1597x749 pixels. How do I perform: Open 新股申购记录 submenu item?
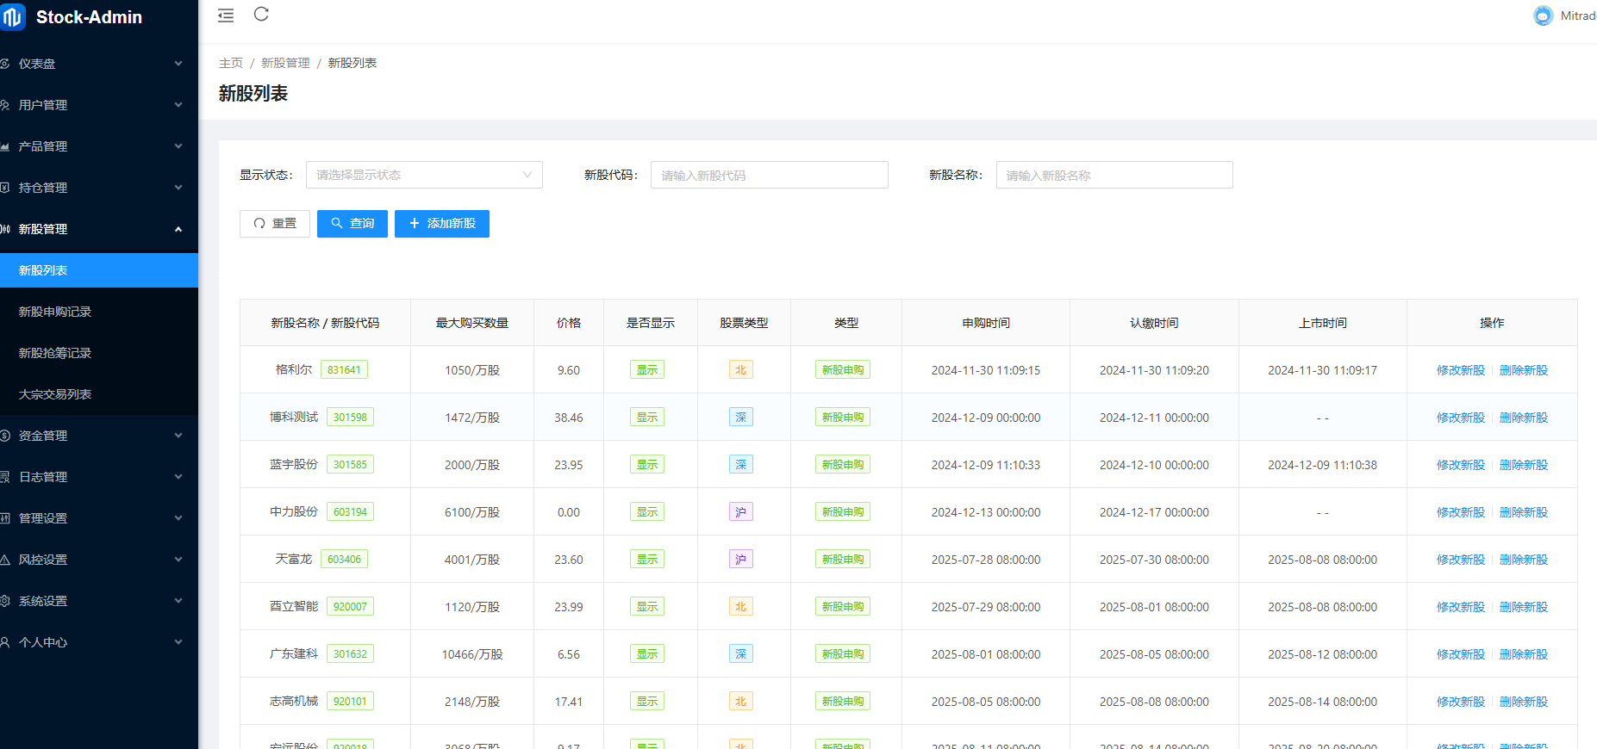pos(55,312)
